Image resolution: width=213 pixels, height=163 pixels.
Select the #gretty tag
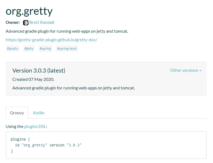pyautogui.click(x=13, y=48)
